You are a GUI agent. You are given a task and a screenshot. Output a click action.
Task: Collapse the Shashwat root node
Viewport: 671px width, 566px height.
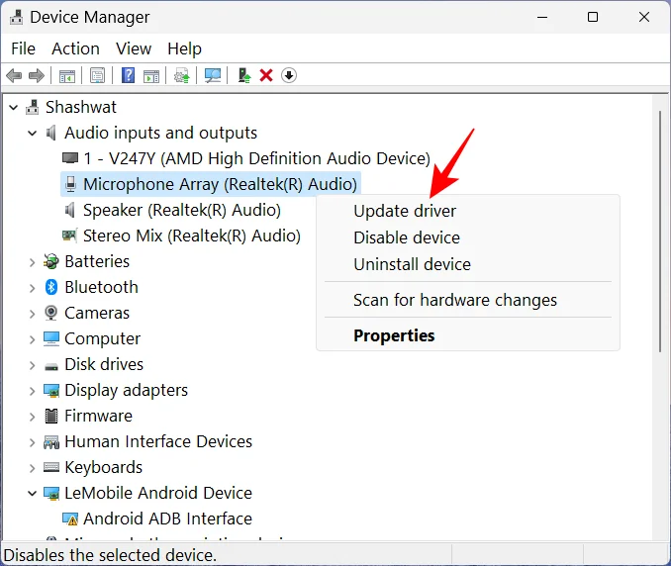coord(14,108)
